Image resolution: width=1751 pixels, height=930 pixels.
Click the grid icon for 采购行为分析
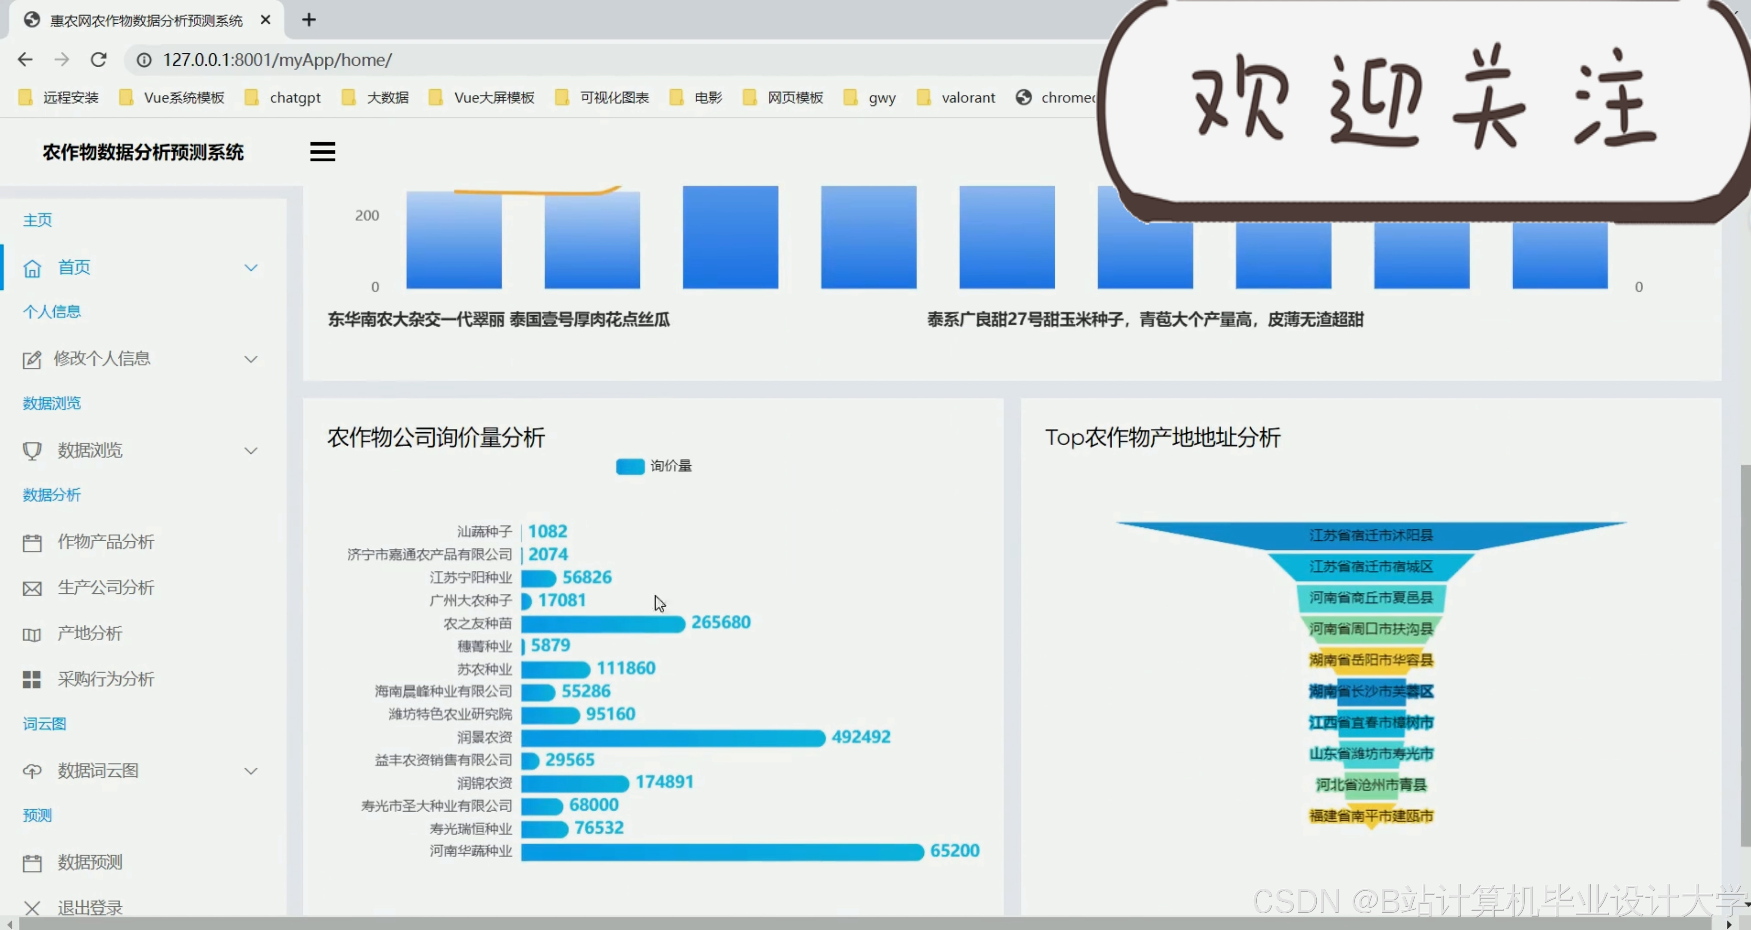(32, 679)
